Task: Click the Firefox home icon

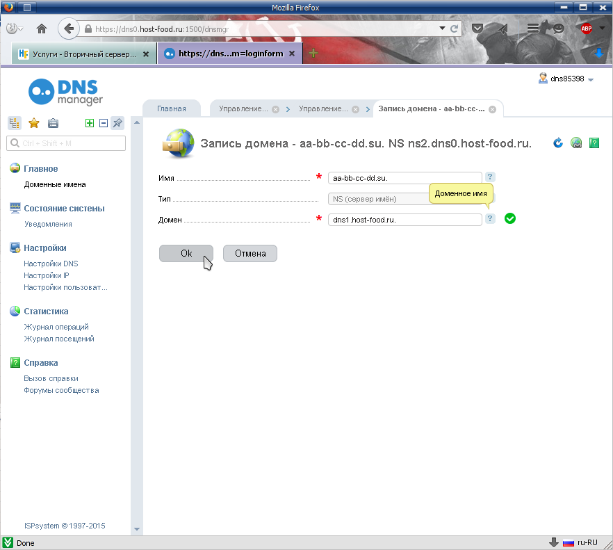Action: point(42,29)
